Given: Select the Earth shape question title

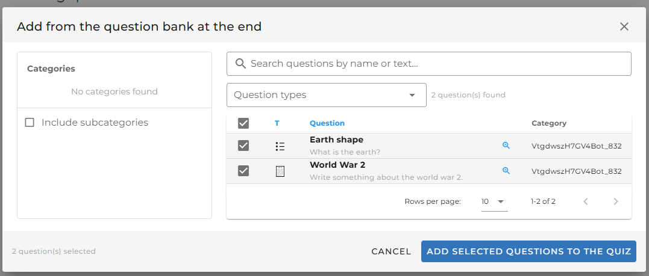Looking at the screenshot, I should (x=336, y=140).
